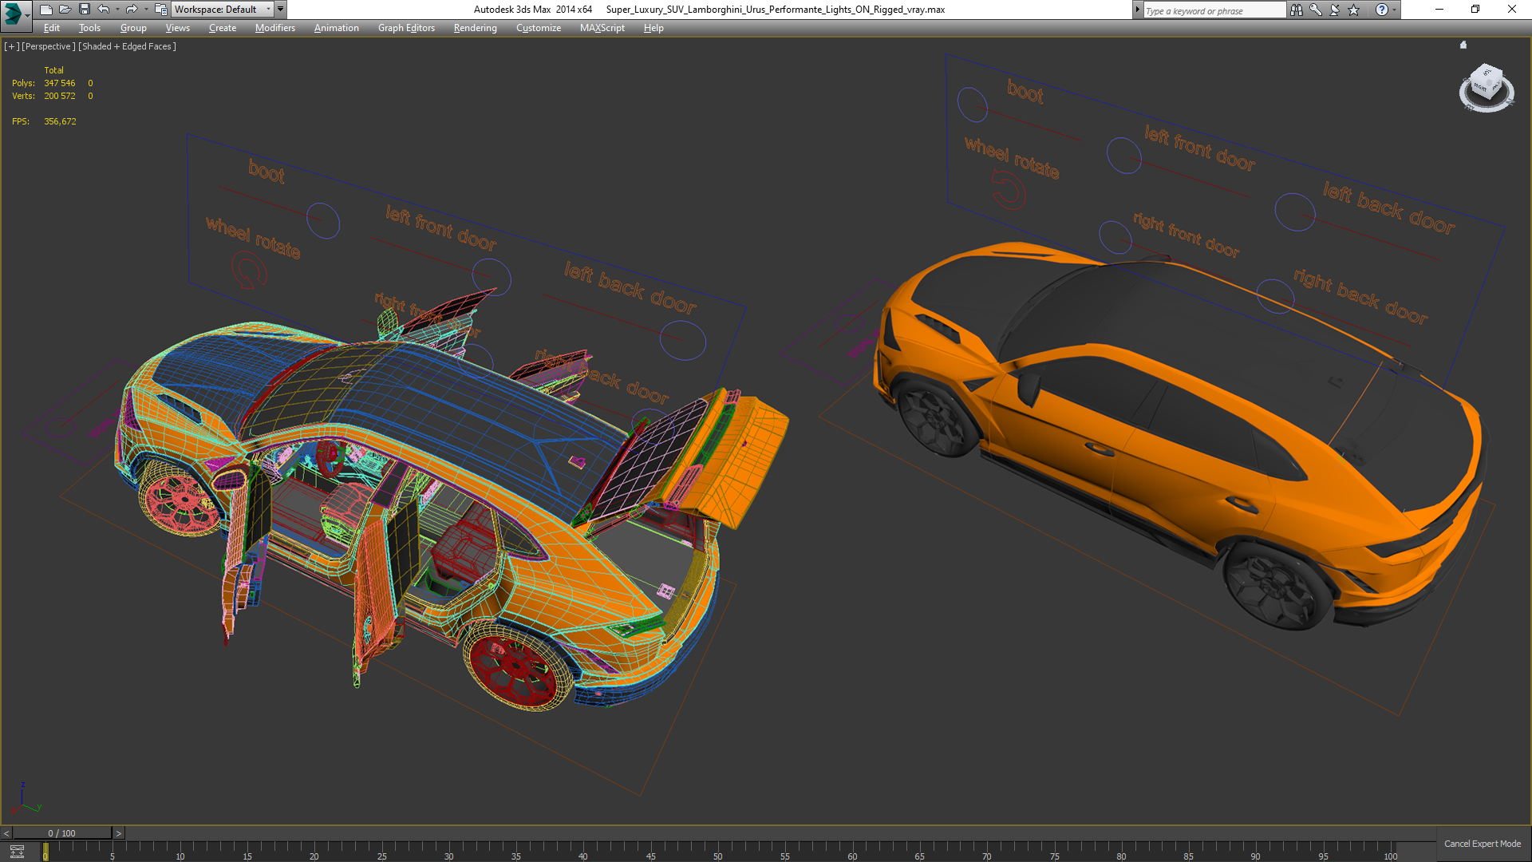Open the Graph Editors menu
Screen dimensions: 1532x862
click(406, 28)
